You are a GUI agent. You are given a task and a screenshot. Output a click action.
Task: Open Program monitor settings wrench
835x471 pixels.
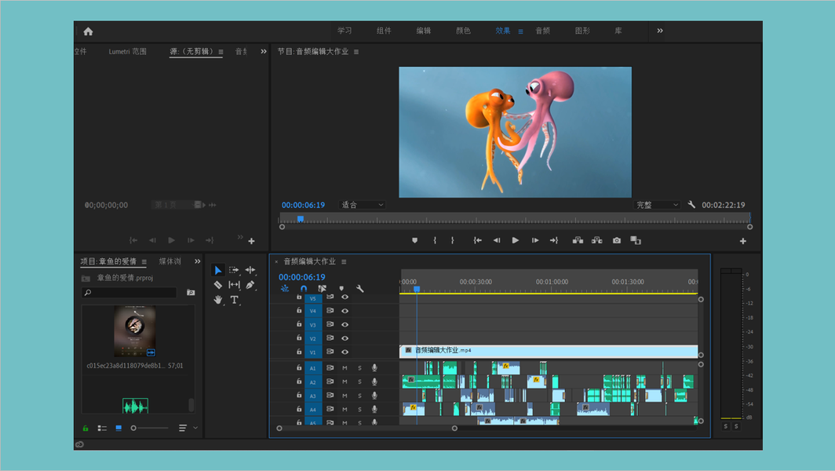click(691, 205)
